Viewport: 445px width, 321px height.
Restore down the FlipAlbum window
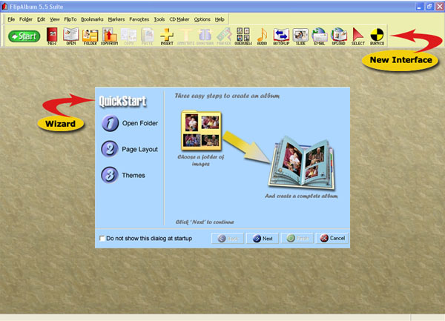[x=429, y=7]
